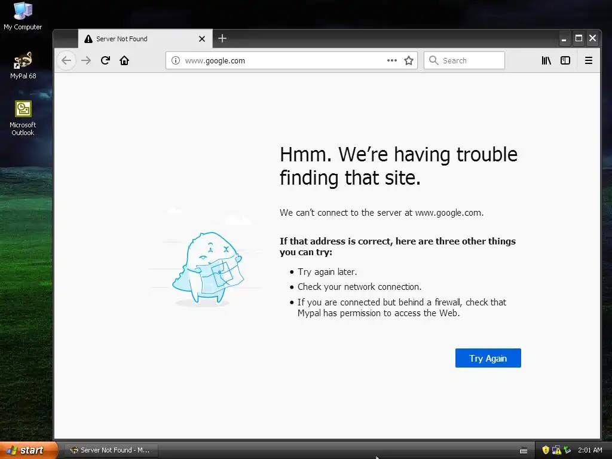
Task: Click the magnifier icon in the search box
Action: click(x=433, y=60)
